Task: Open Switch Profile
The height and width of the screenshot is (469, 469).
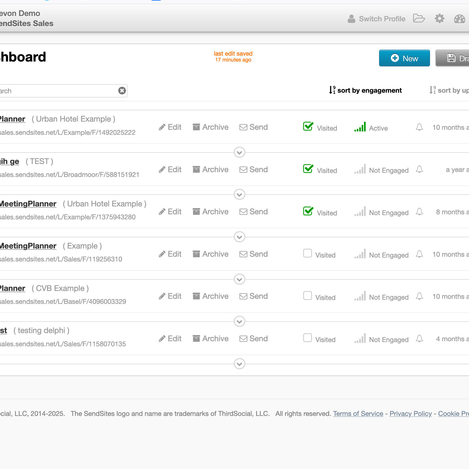Action: (x=382, y=19)
